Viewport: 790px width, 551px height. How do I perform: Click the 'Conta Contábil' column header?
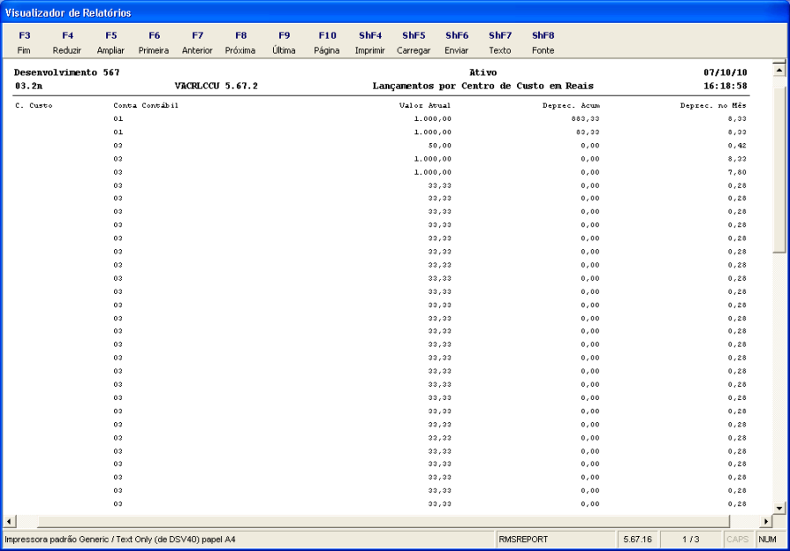click(146, 106)
